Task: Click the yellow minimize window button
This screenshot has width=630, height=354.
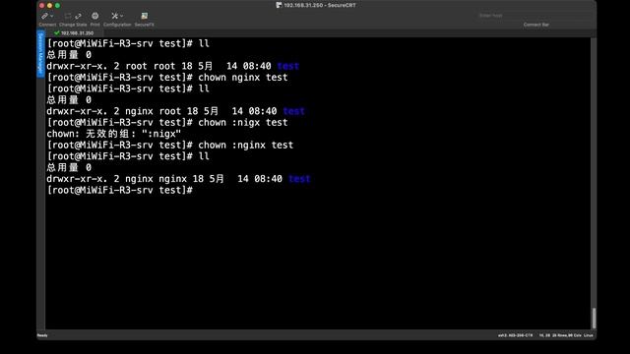Action: click(49, 5)
